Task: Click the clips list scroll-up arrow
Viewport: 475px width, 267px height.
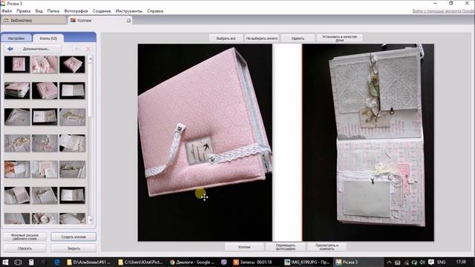Action: click(91, 59)
